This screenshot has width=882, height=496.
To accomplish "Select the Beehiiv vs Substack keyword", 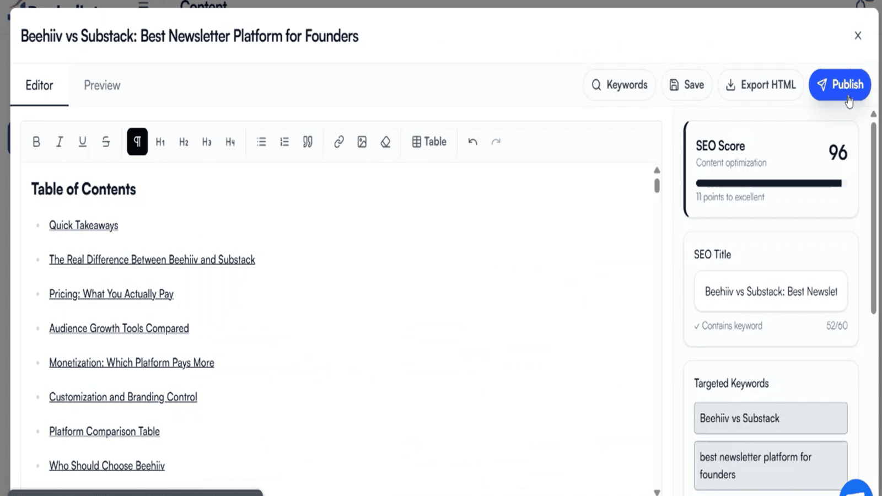I will coord(771,418).
